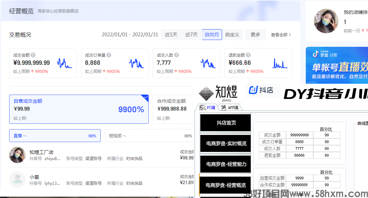
Task: Click the date range 2022/01/01 - 2022/01/31
Action: point(130,35)
